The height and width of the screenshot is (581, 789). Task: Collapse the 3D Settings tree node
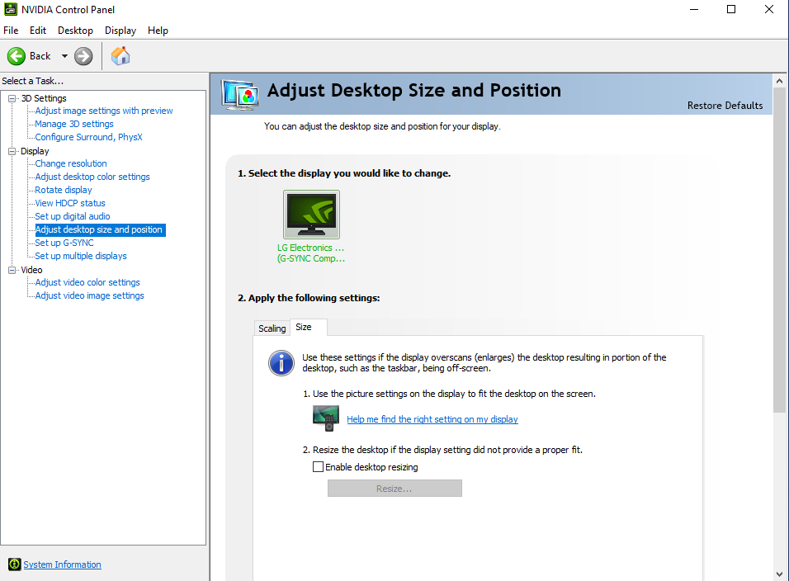[12, 98]
